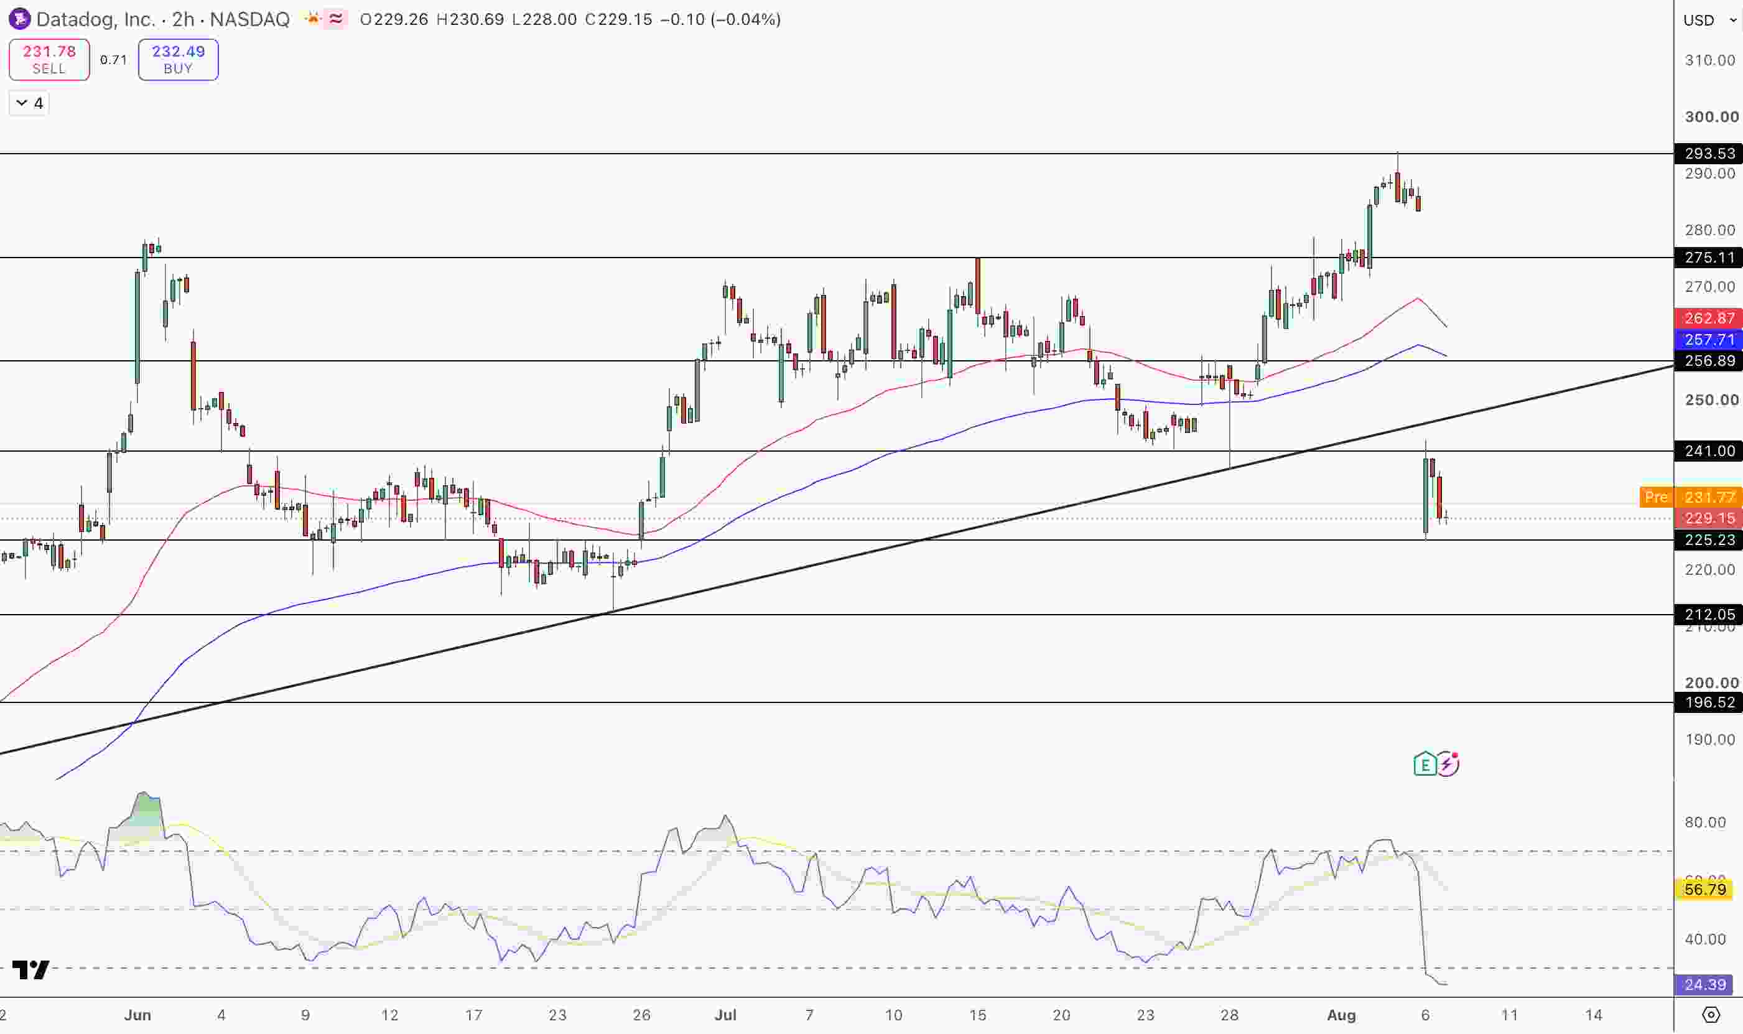Click the open value O229.26
Screen dimensions: 1743x1034
[394, 19]
